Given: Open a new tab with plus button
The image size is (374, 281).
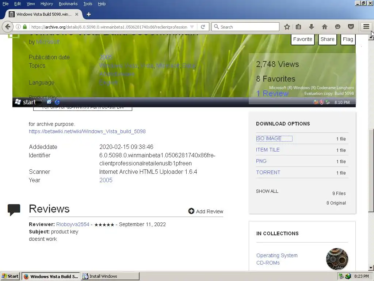Looking at the screenshot, I should pyautogui.click(x=89, y=14).
